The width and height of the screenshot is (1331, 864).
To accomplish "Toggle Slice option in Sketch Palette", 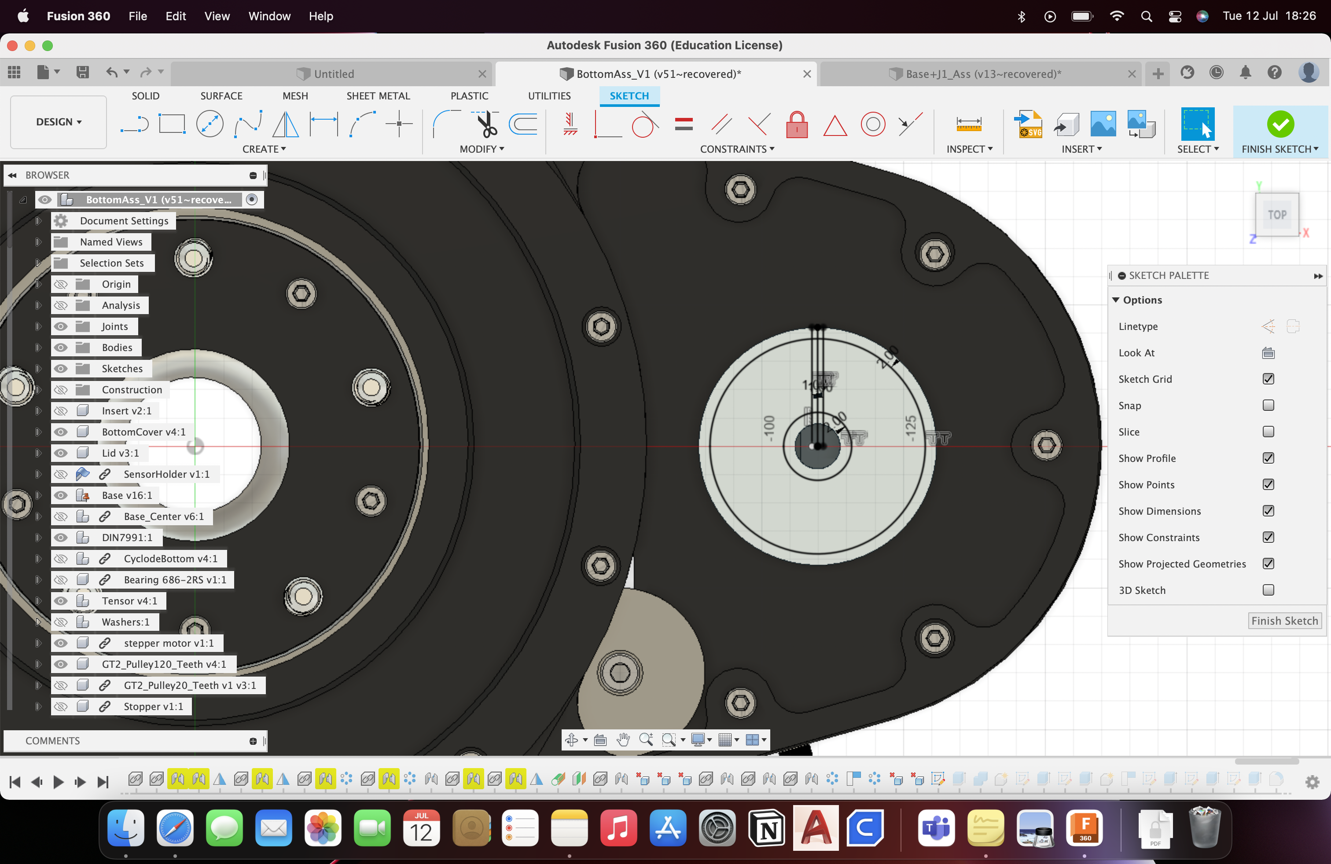I will 1269,432.
